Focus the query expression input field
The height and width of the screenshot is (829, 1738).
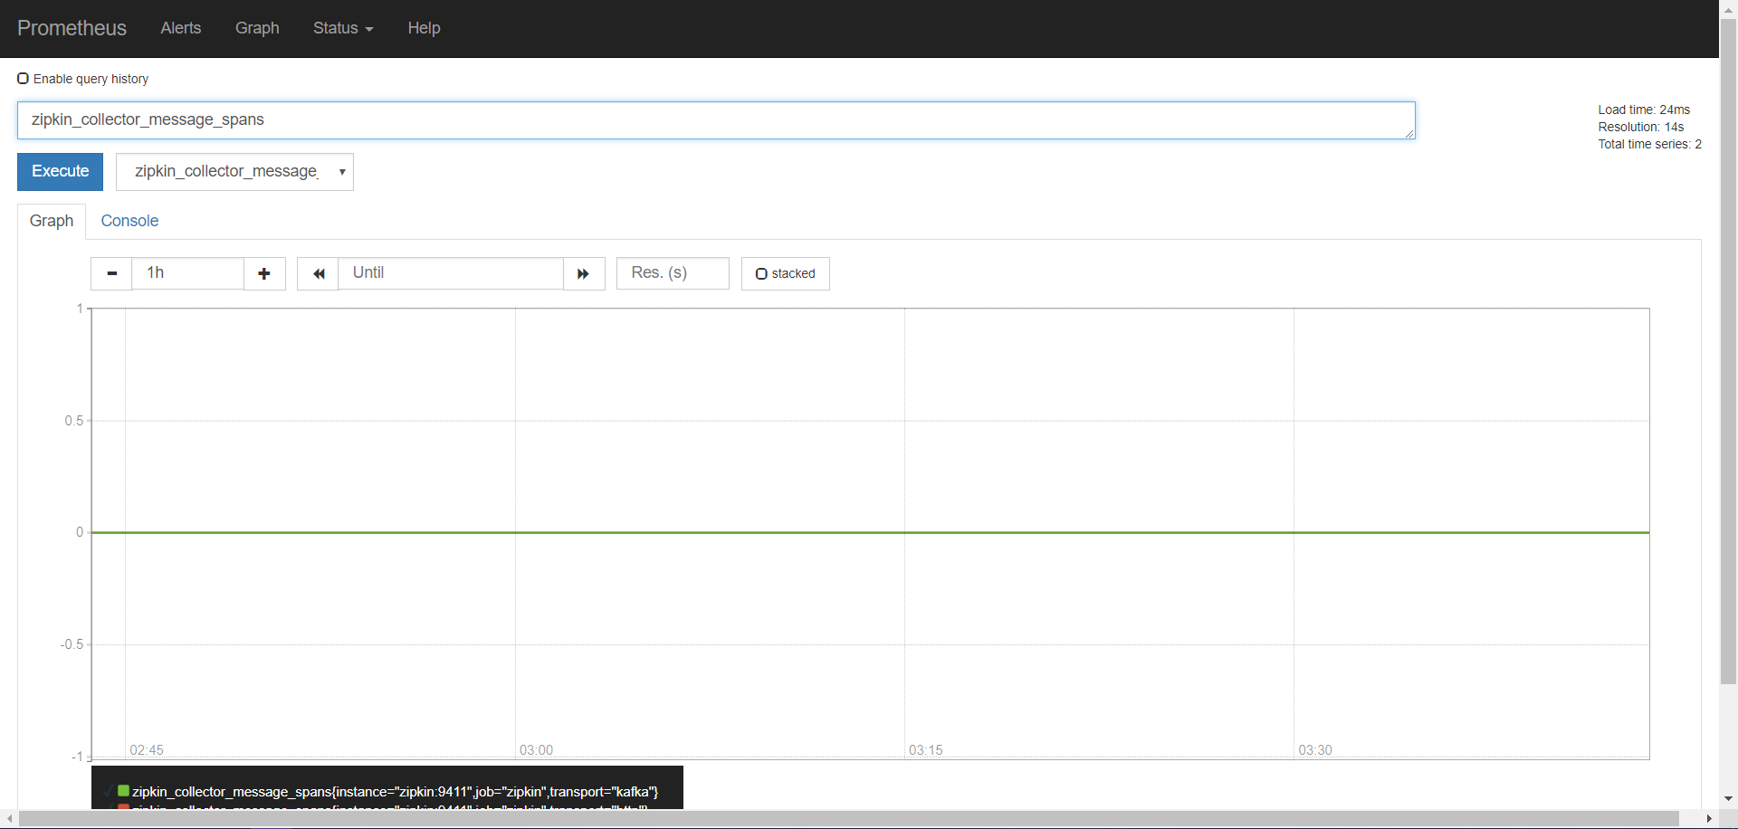716,120
